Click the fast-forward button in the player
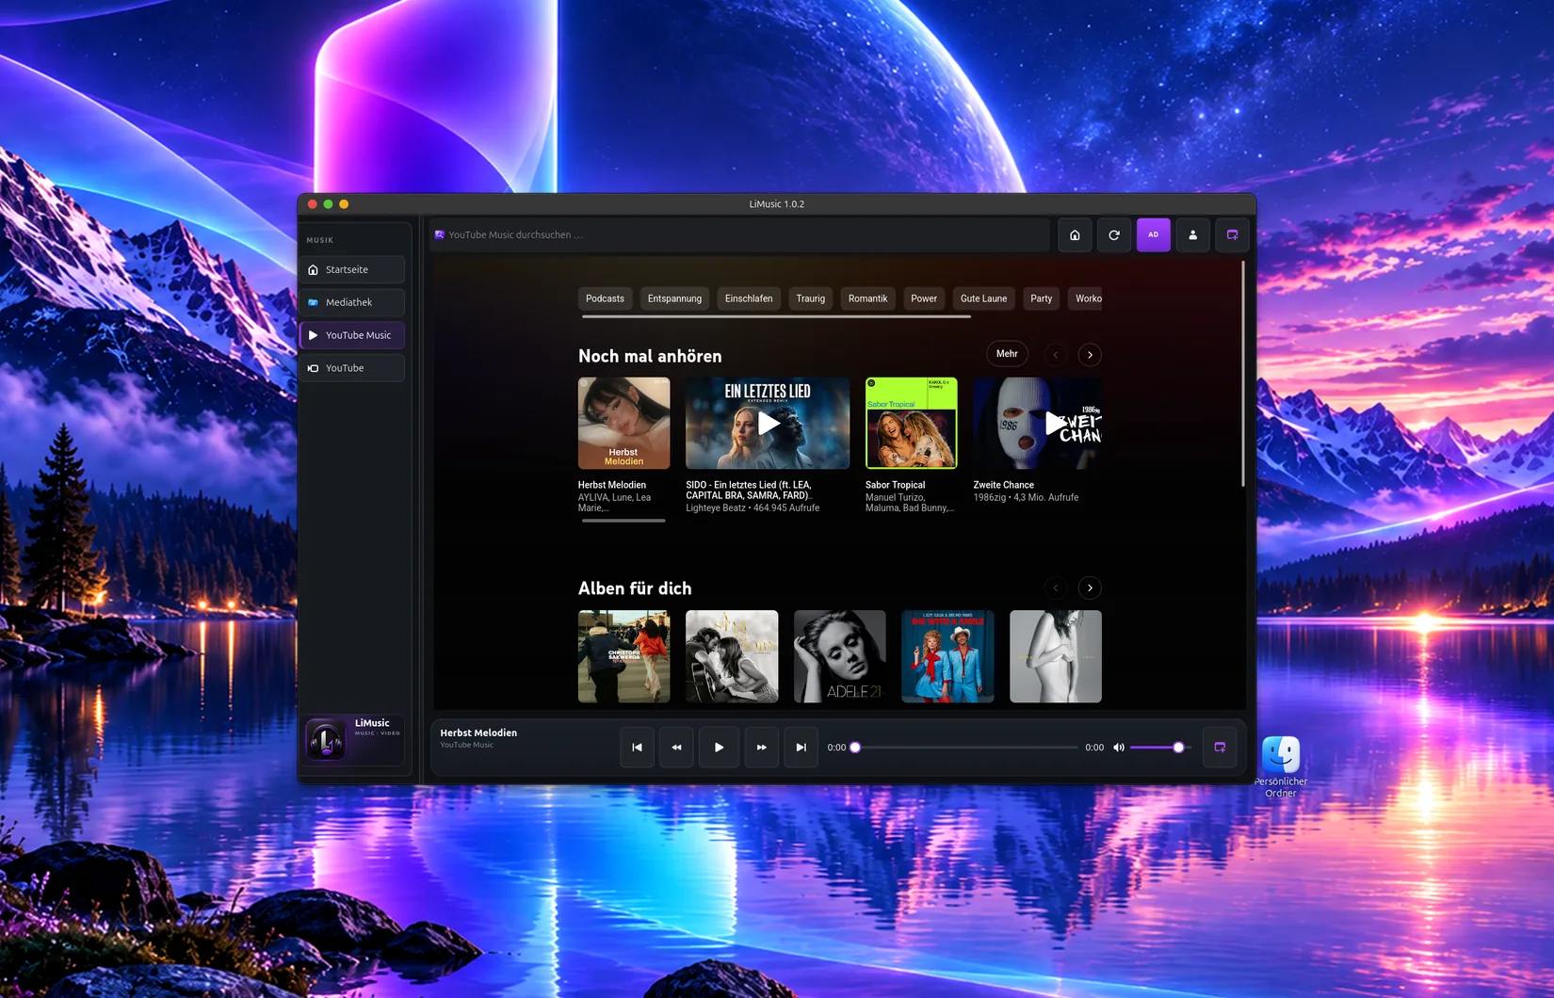The image size is (1554, 998). pos(762,748)
